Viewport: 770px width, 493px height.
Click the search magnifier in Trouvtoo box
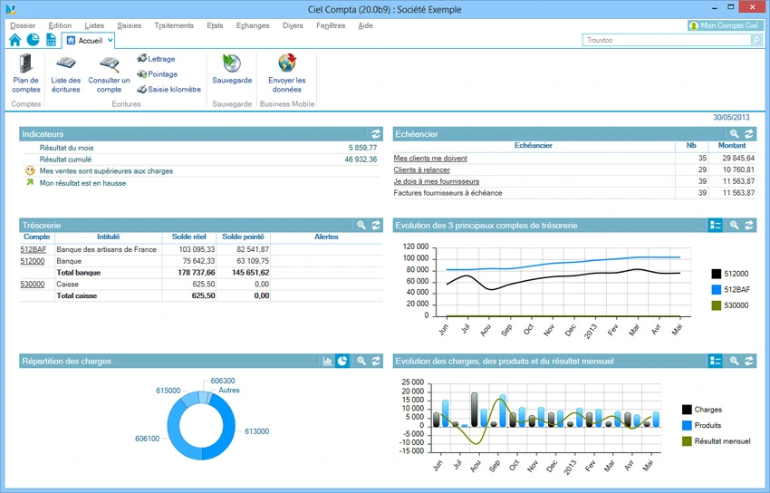756,40
